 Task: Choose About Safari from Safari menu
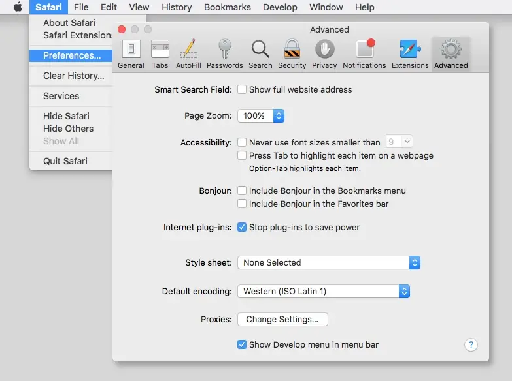pyautogui.click(x=71, y=23)
